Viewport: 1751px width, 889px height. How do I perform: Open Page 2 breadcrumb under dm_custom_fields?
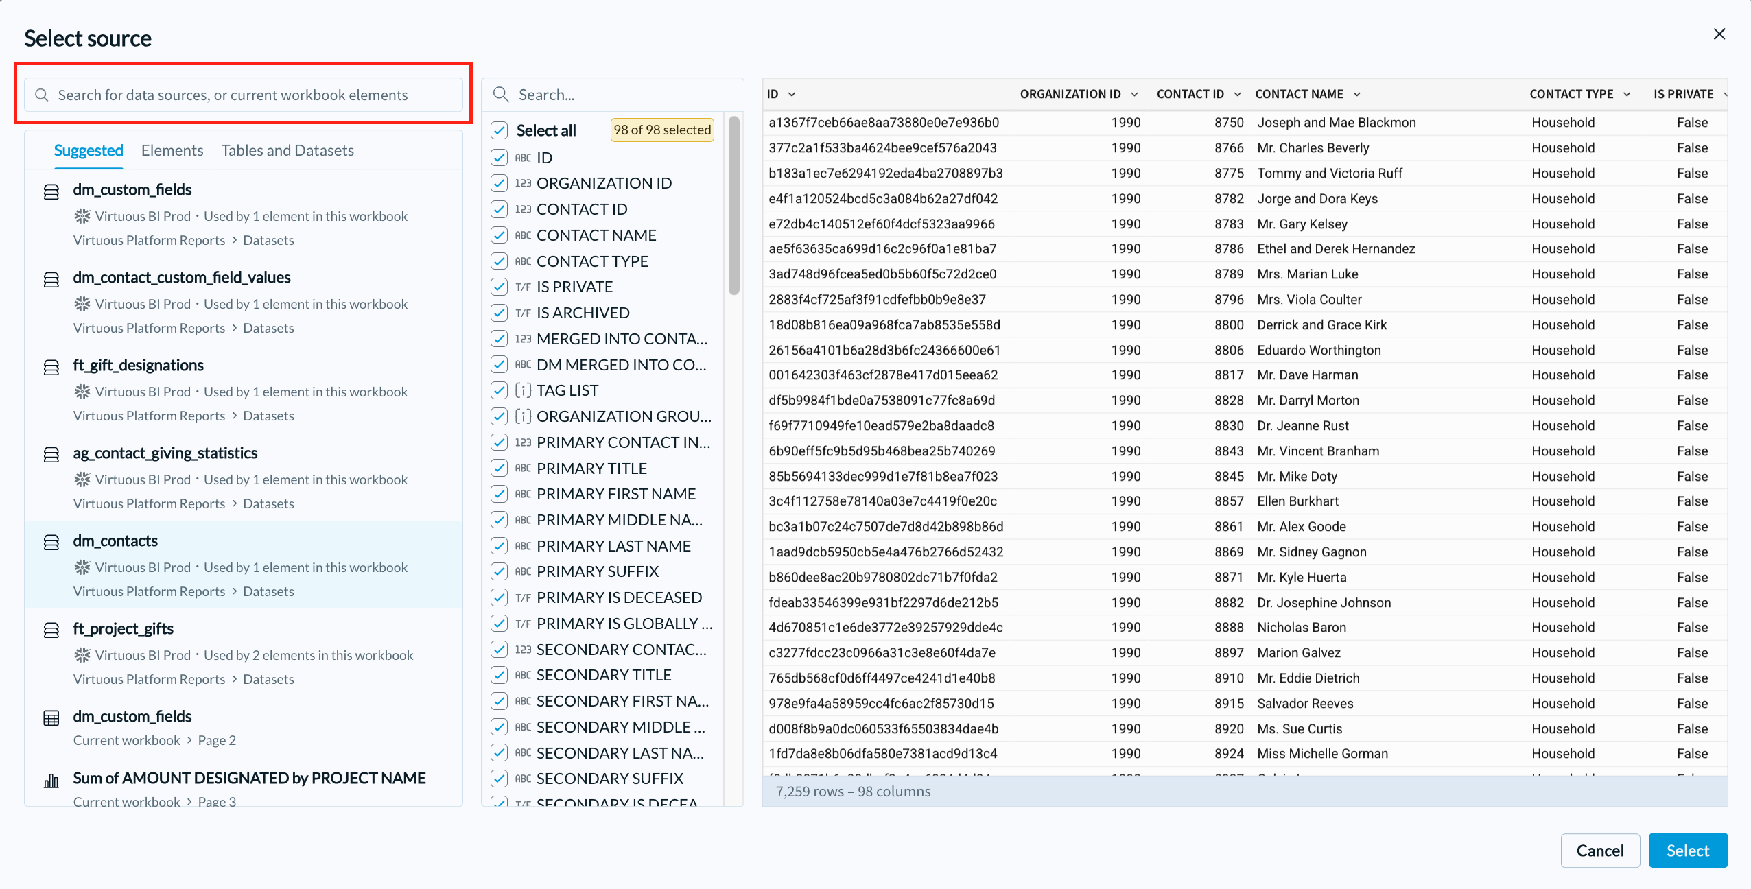[217, 740]
